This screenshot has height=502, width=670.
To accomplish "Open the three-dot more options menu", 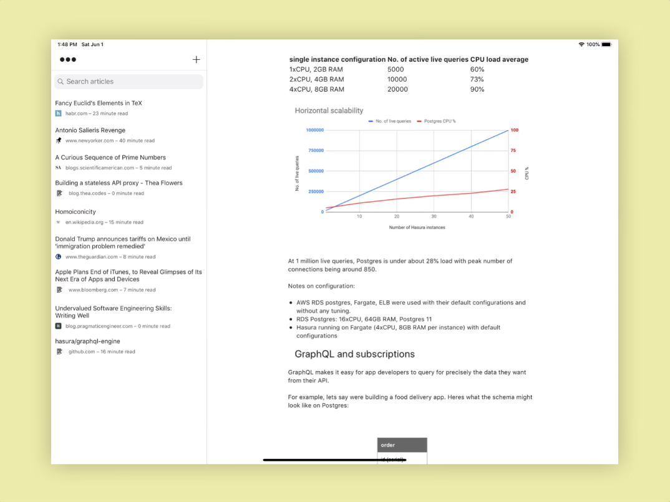I will 68,60.
